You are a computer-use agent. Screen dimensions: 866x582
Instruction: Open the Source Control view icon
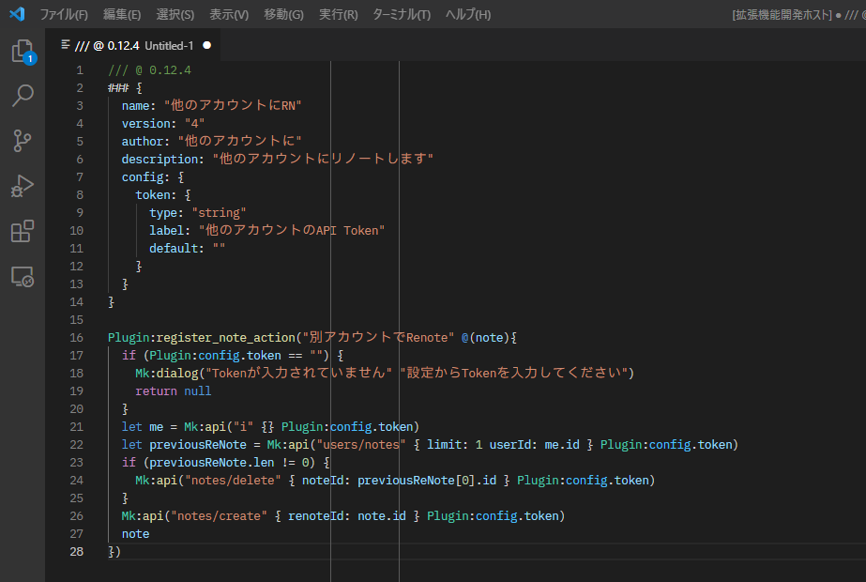(x=23, y=141)
